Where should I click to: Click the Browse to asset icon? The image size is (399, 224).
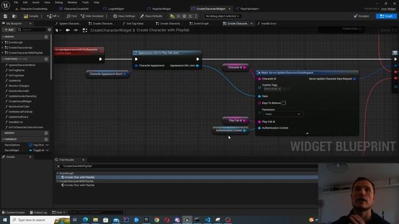pyautogui.click(x=14, y=16)
